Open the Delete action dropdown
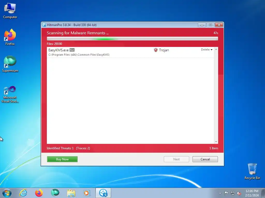 pos(207,49)
